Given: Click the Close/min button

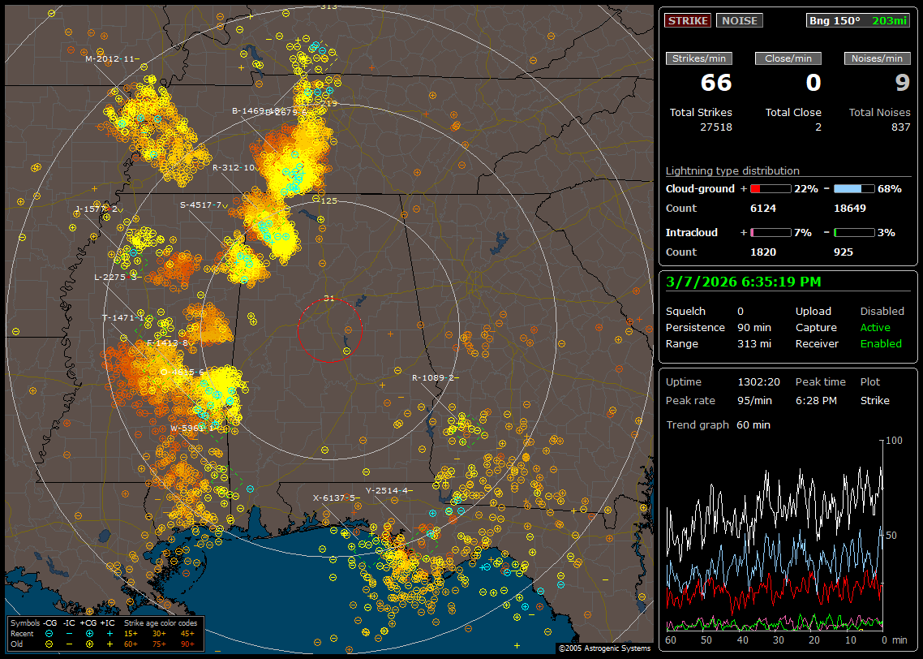Looking at the screenshot, I should point(788,58).
